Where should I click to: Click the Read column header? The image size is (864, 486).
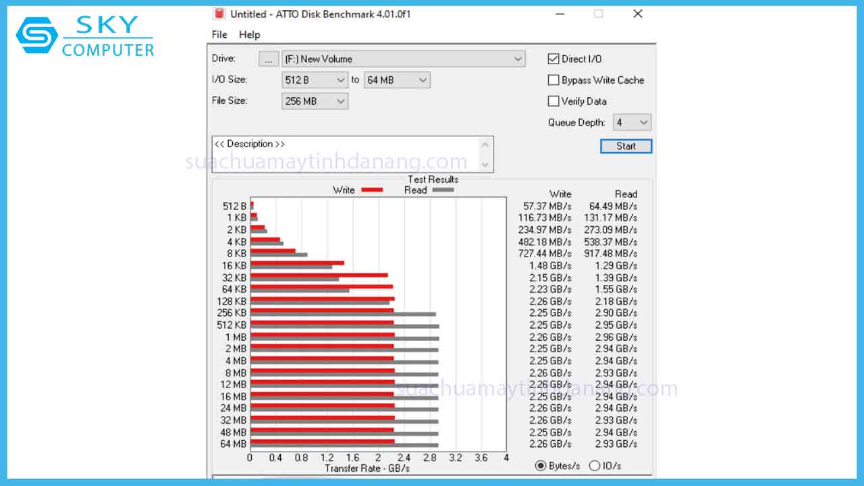click(626, 194)
